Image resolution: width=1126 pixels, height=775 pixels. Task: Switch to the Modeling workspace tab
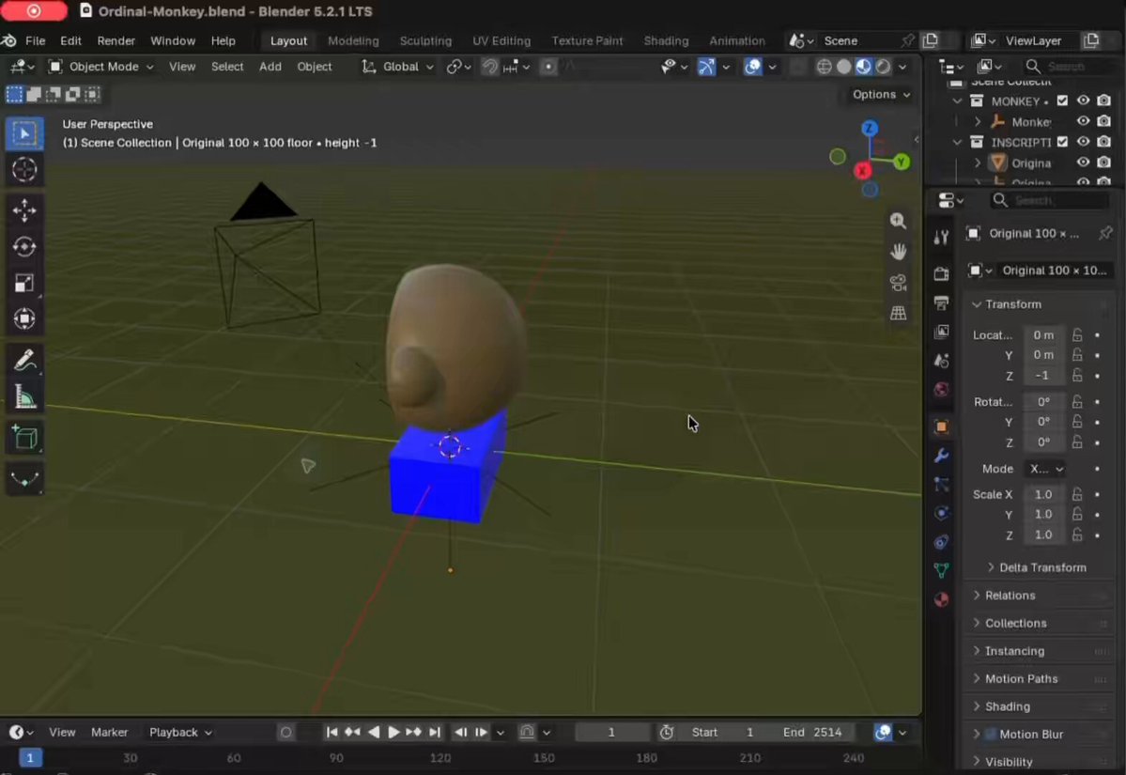coord(353,41)
